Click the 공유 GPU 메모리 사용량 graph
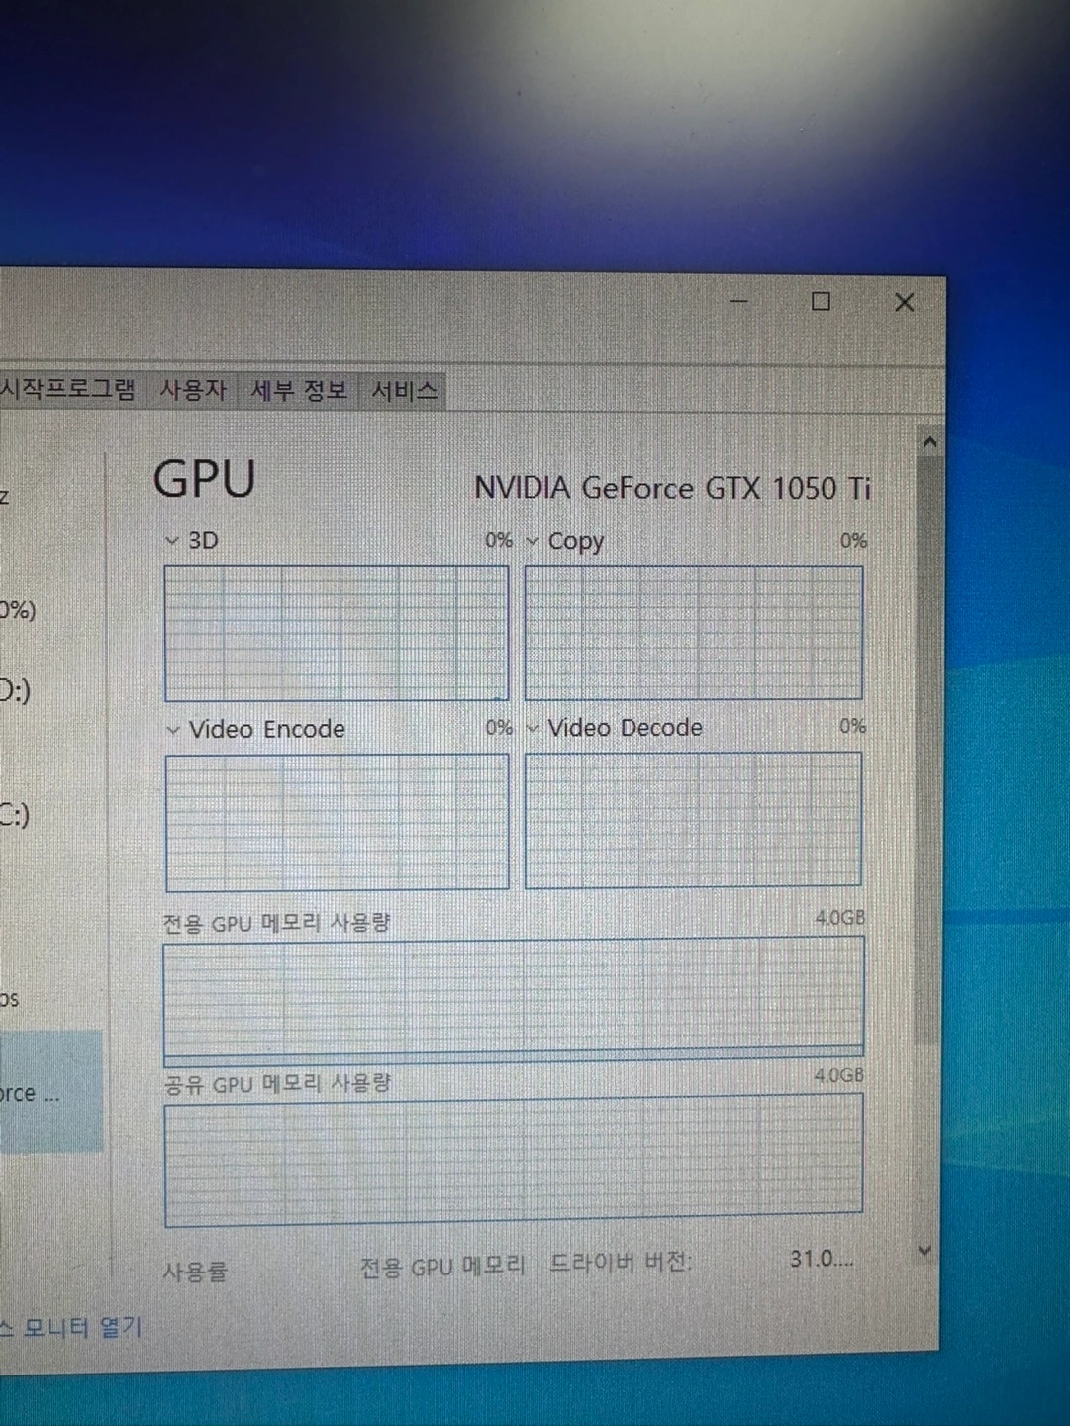The width and height of the screenshot is (1070, 1426). click(514, 1159)
